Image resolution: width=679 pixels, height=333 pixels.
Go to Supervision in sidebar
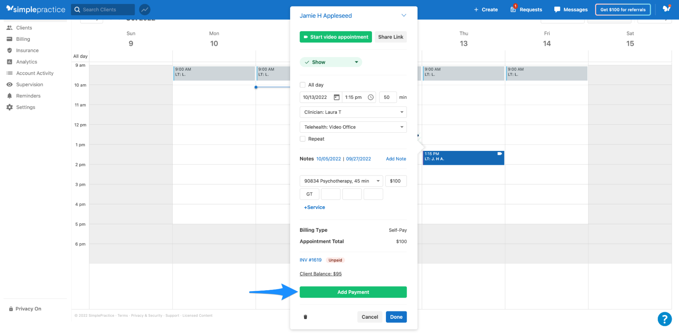(x=25, y=85)
